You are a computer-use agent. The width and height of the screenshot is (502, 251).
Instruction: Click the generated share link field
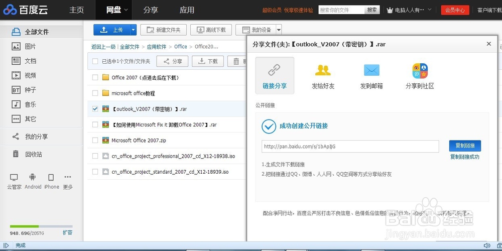(350, 146)
